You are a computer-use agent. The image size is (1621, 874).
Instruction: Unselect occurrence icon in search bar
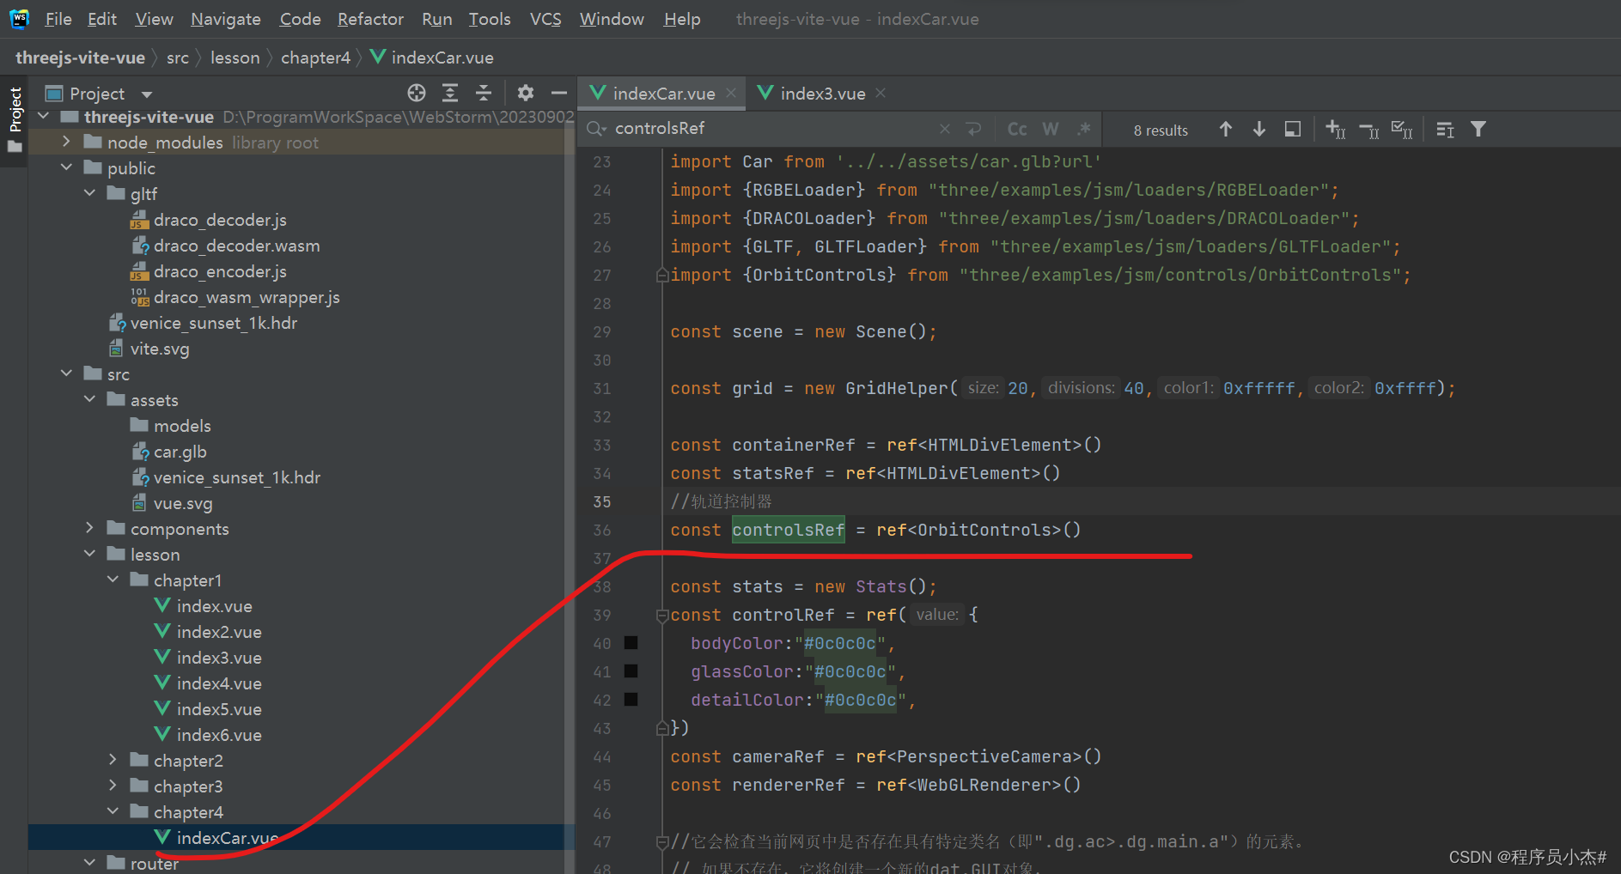[1369, 130]
